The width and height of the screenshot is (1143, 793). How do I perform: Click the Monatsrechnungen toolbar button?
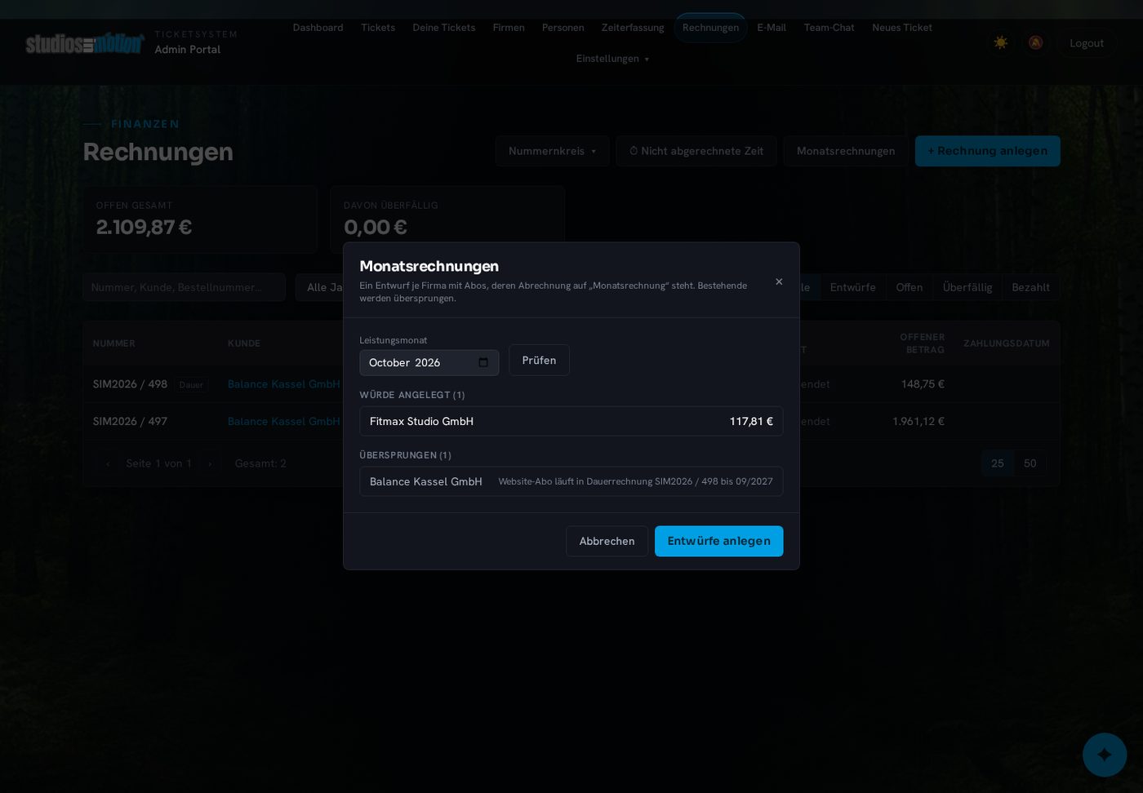846,151
